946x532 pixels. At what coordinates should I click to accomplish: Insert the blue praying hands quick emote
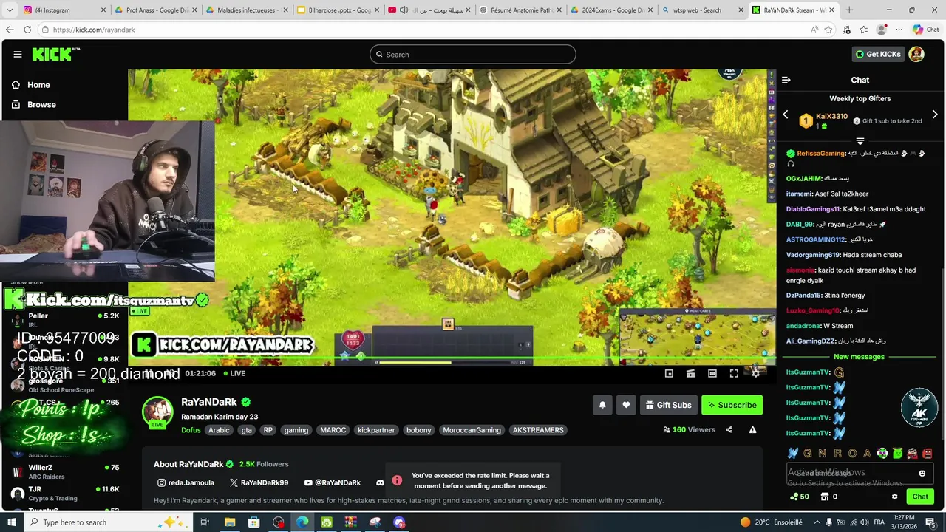click(793, 454)
